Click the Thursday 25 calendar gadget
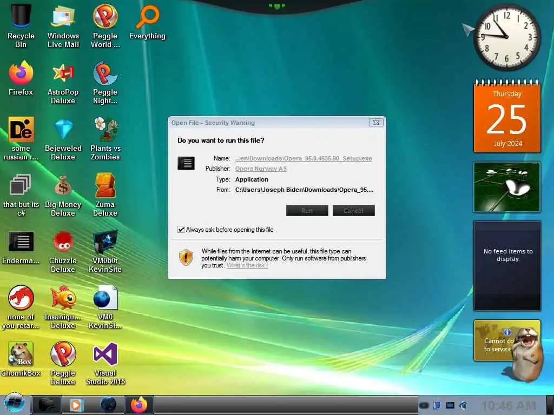Viewport: 554px width, 415px height. tap(507, 117)
